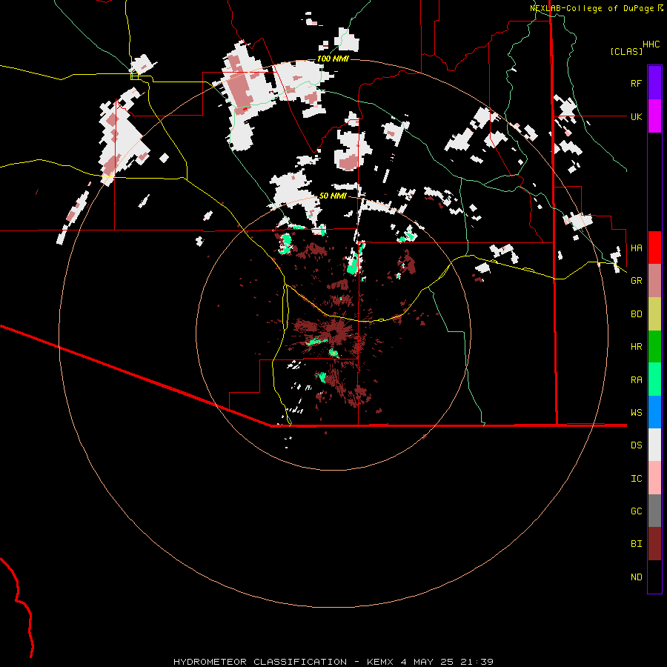Viewport: 667px width, 667px height.
Task: Click the GR legend color block
Action: (654, 280)
